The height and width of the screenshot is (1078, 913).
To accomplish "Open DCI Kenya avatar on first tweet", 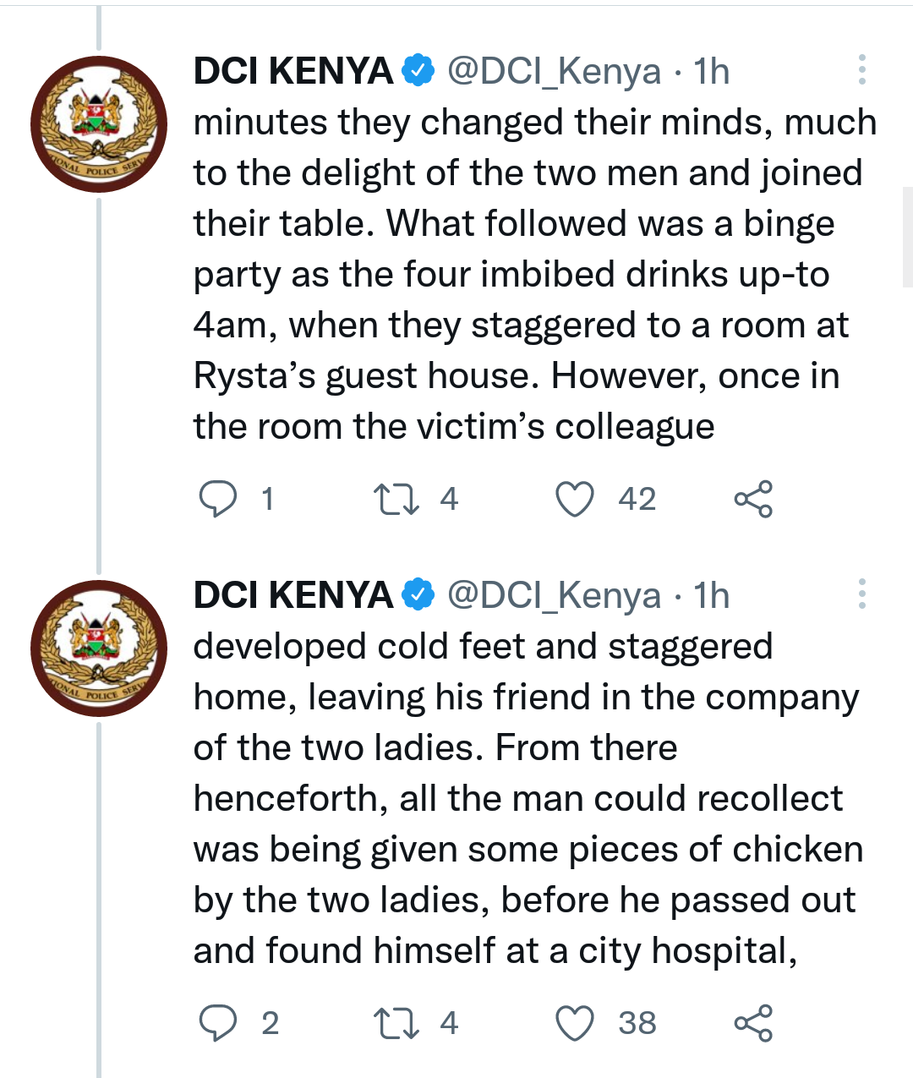I will click(99, 124).
